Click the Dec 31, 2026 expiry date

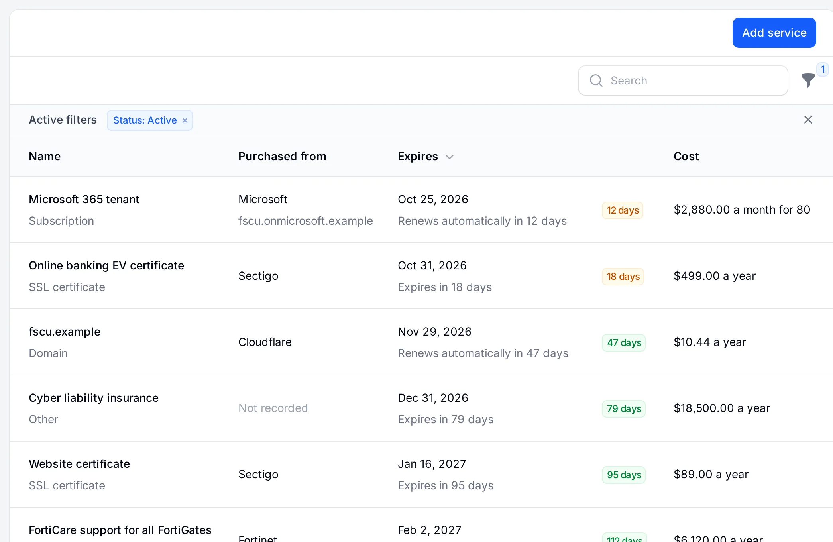433,398
